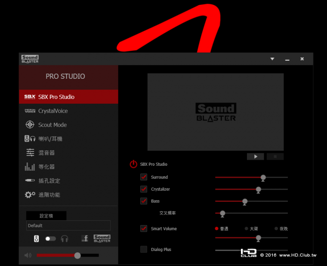
Task: Open the Facebook icon link
Action: click(85, 238)
